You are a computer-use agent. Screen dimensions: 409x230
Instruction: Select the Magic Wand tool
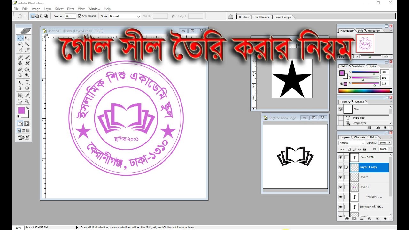tap(27, 44)
